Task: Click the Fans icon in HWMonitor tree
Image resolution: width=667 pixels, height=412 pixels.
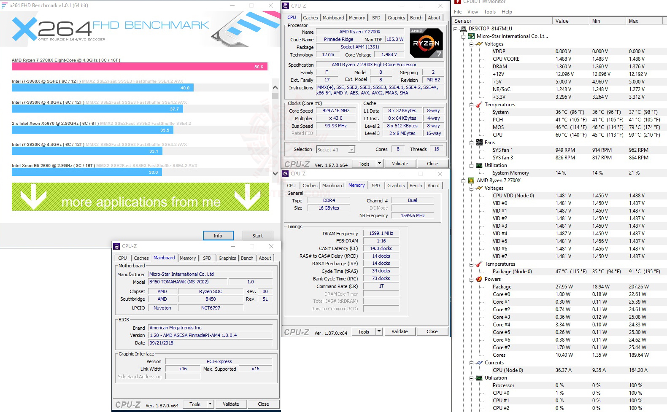Action: [x=479, y=143]
